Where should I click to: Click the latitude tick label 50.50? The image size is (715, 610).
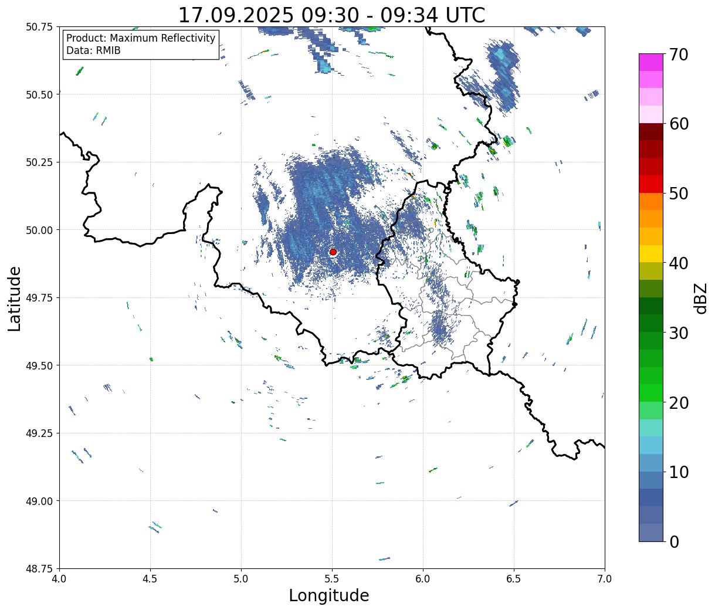39,94
